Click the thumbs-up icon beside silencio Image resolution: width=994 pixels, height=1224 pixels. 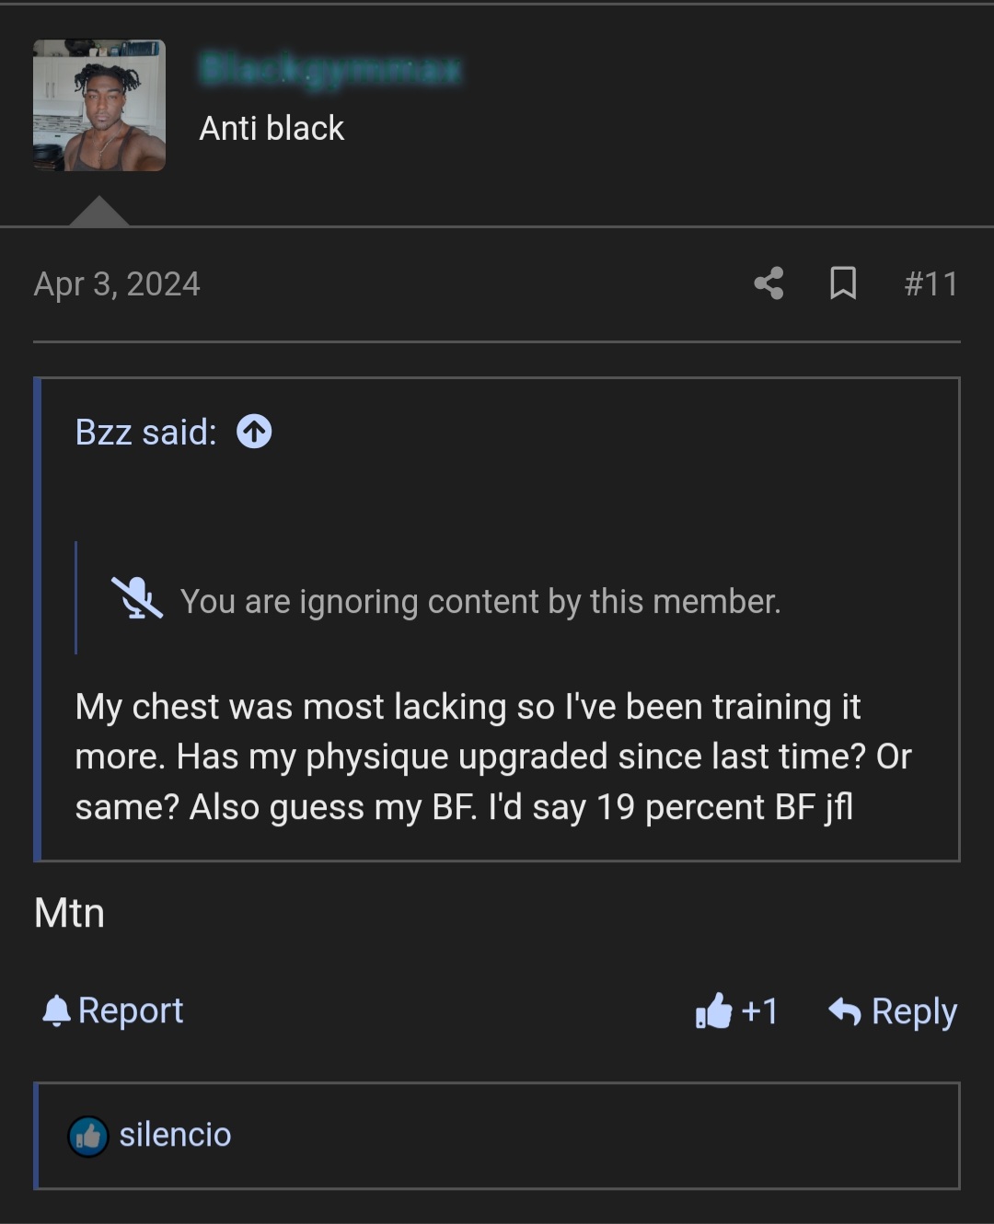pos(87,1135)
